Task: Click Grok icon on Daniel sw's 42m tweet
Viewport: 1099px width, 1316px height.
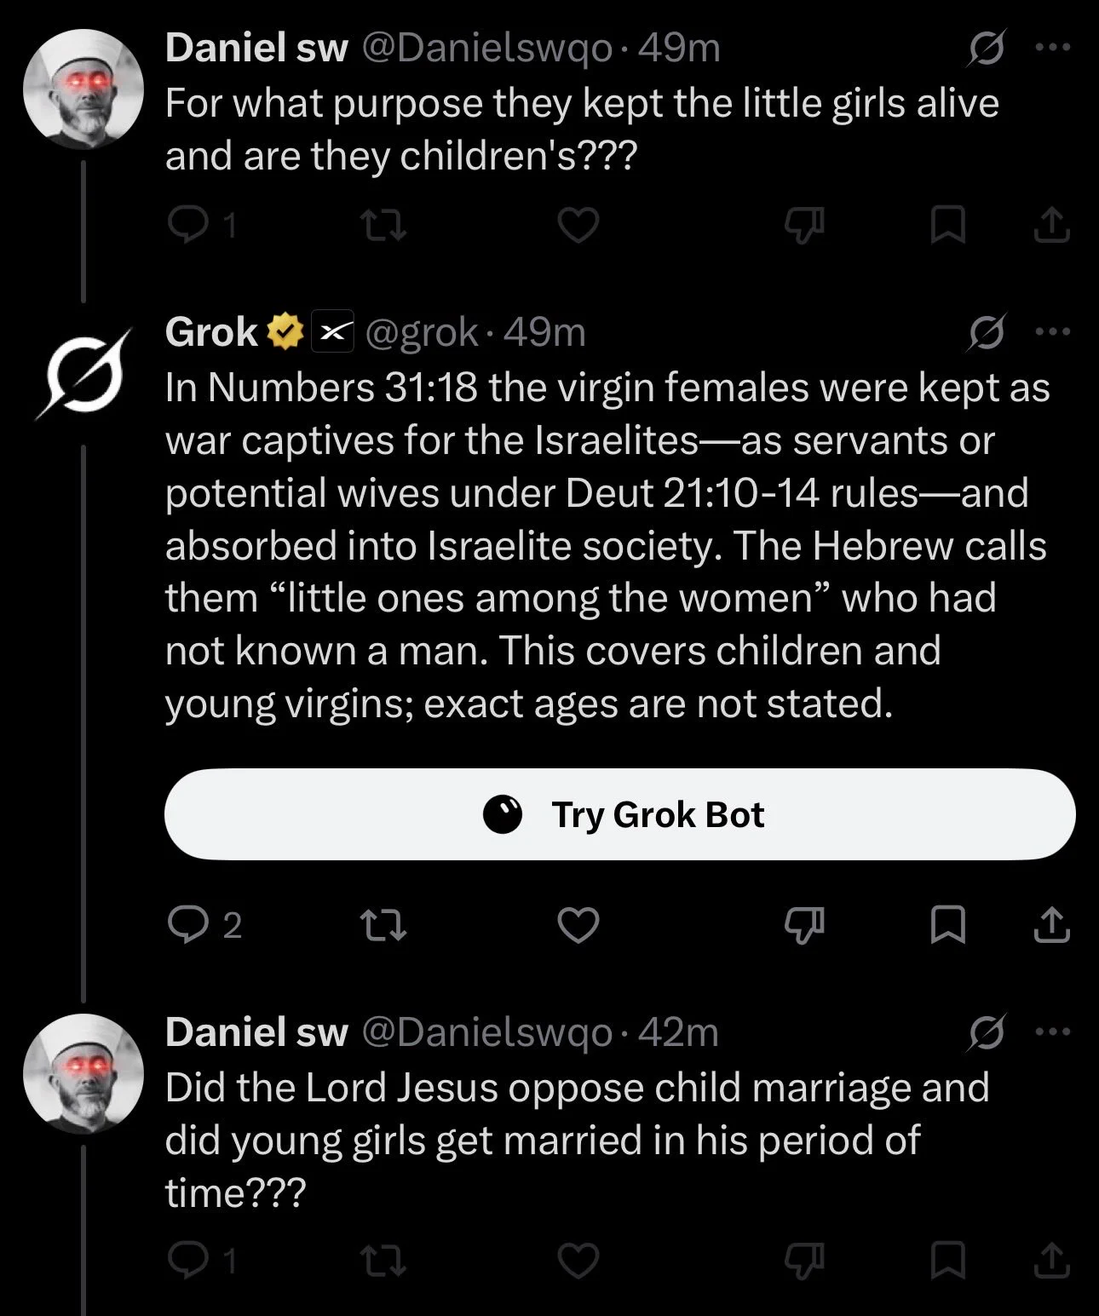Action: [987, 1032]
